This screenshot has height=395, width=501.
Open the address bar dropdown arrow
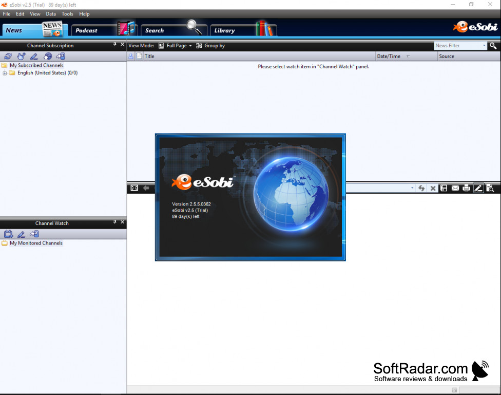412,188
